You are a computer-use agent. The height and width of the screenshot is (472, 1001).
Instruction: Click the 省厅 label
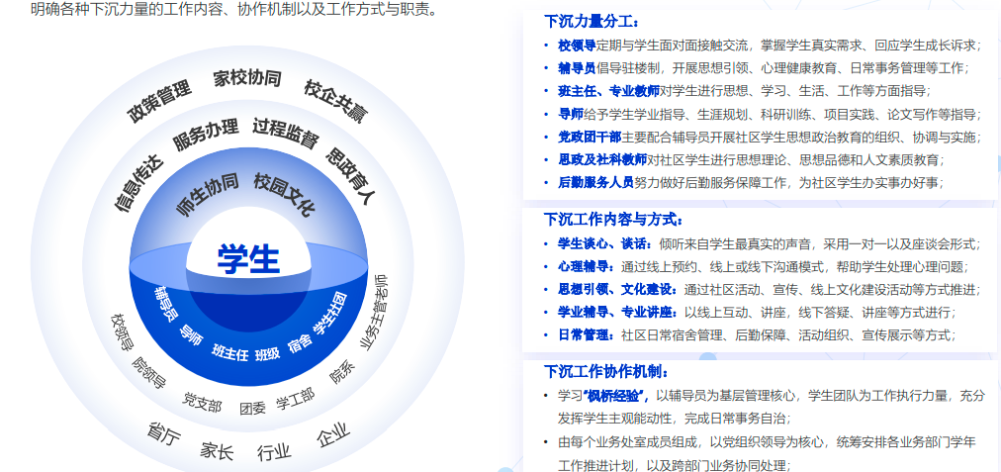[163, 434]
